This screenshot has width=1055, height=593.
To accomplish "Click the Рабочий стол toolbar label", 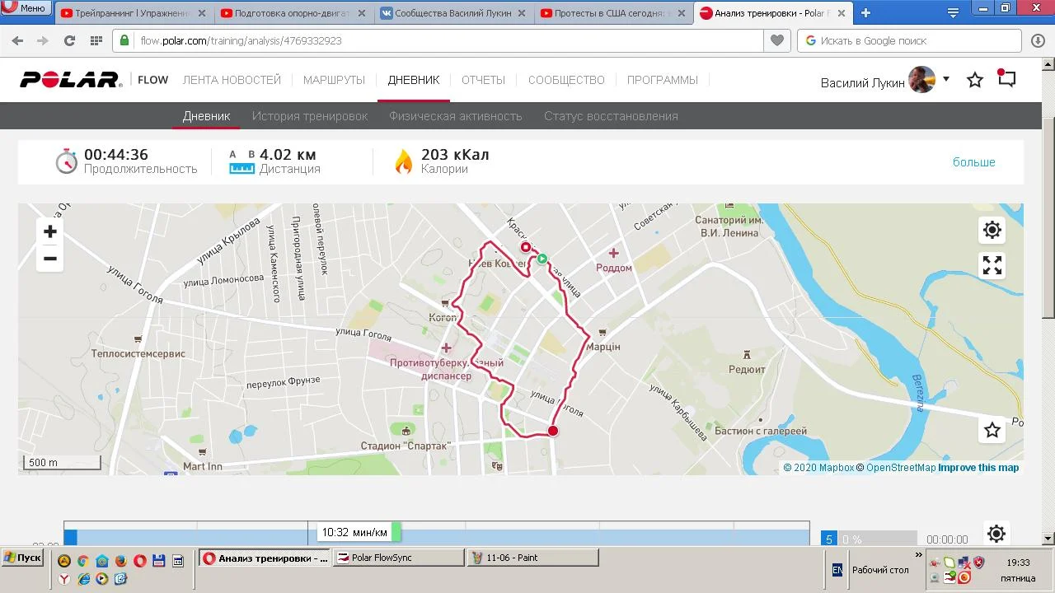I will (x=880, y=569).
